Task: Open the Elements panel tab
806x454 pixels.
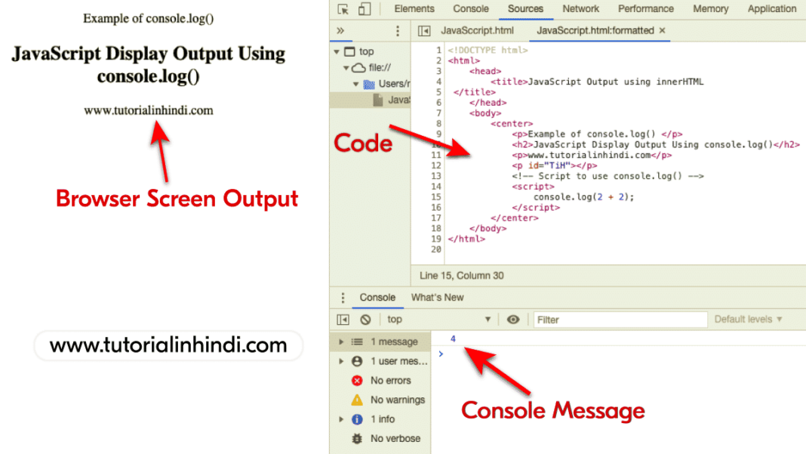Action: pyautogui.click(x=414, y=9)
